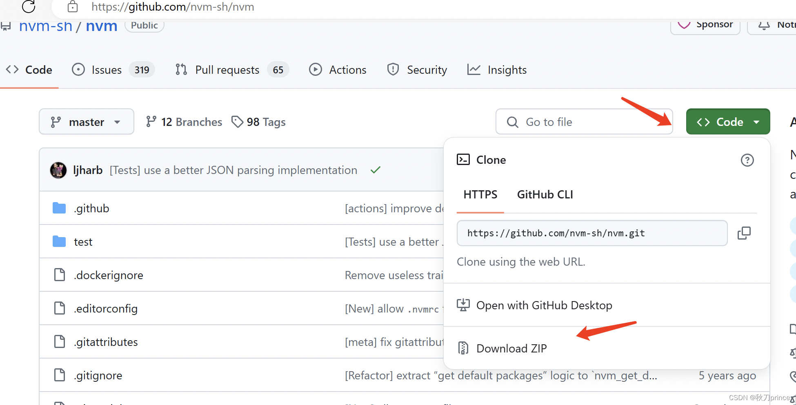Image resolution: width=796 pixels, height=405 pixels.
Task: View the 98 Tags link
Action: 258,122
